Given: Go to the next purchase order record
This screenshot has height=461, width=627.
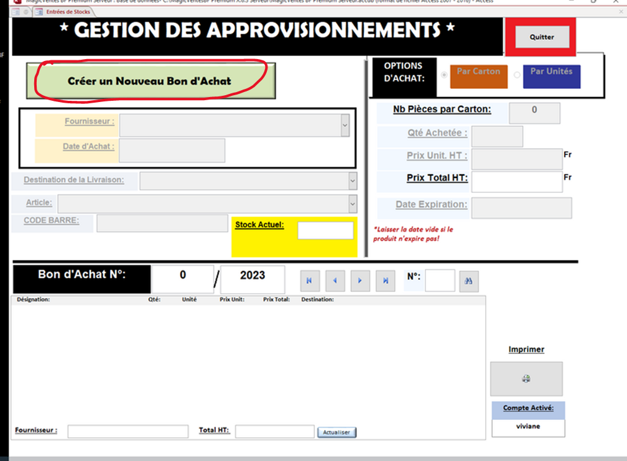Looking at the screenshot, I should (x=360, y=281).
